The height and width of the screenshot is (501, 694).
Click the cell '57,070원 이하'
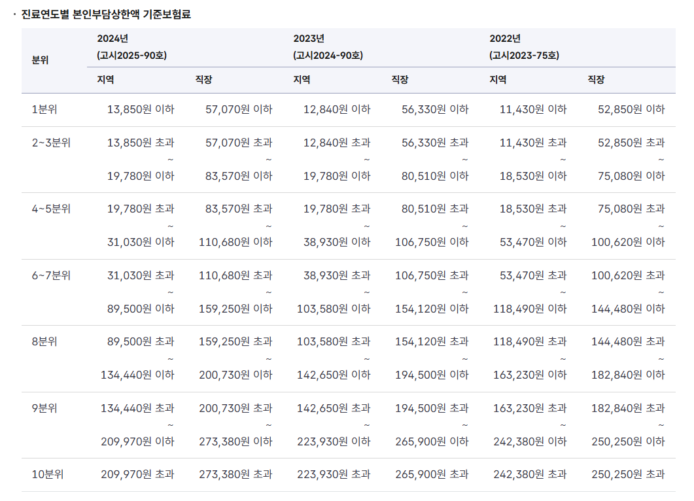click(x=239, y=109)
